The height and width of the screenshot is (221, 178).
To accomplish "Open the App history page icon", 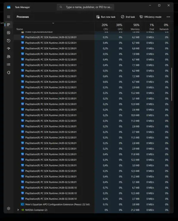I will [9, 41].
